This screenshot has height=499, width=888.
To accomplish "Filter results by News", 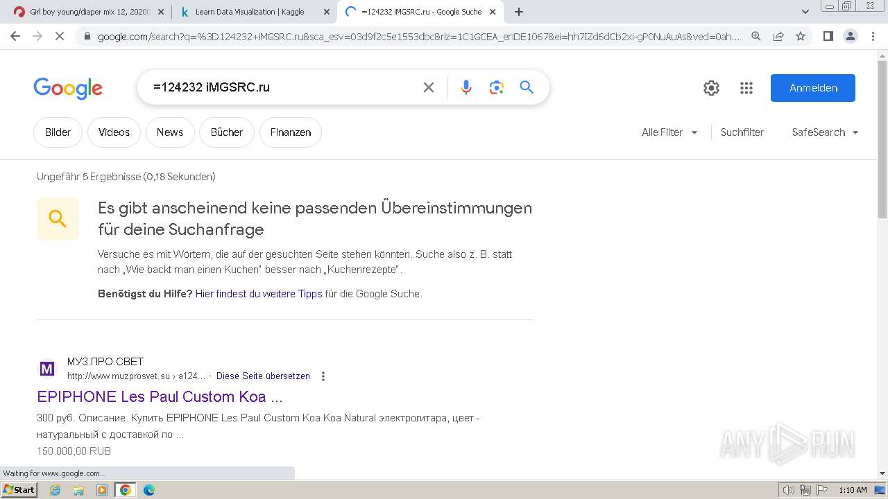I will click(170, 132).
